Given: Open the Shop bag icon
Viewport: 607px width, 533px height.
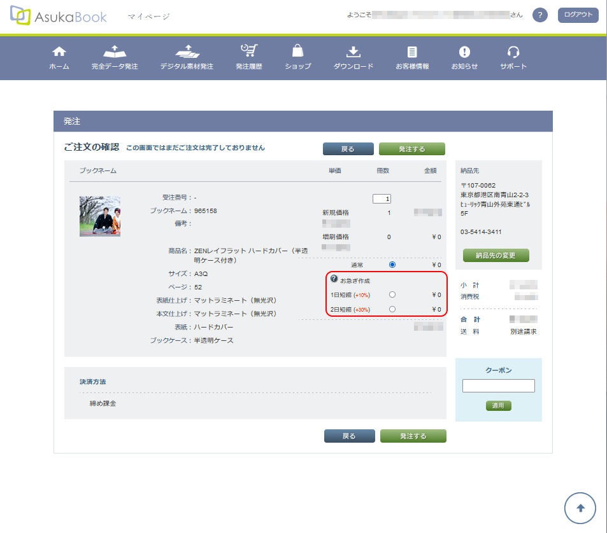Looking at the screenshot, I should 297,52.
